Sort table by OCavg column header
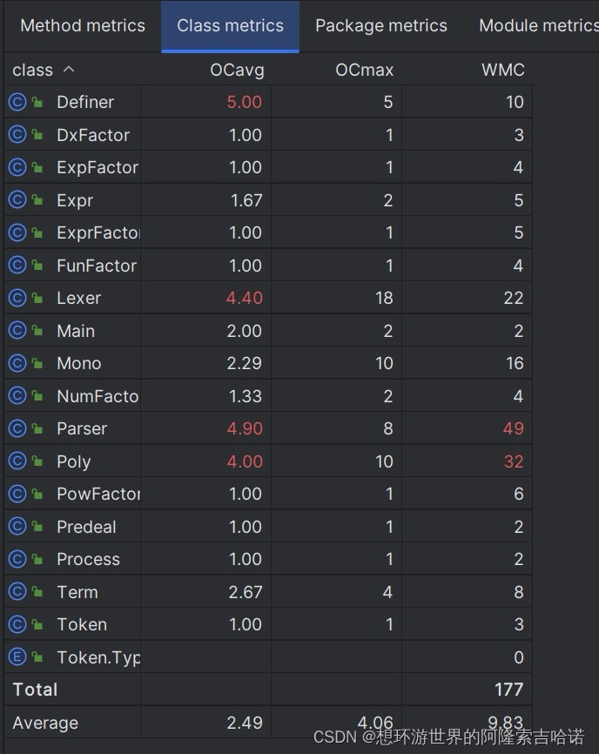Viewport: 599px width, 754px height. (x=237, y=71)
